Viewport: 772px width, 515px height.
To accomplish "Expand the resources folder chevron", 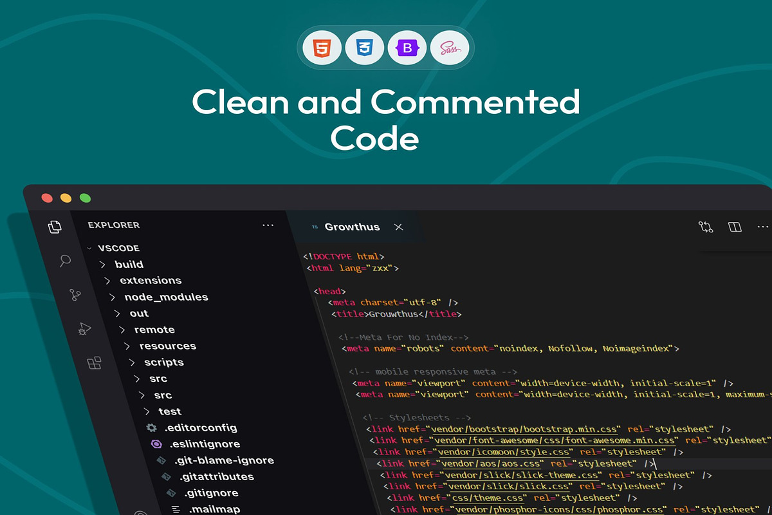I will (x=127, y=346).
